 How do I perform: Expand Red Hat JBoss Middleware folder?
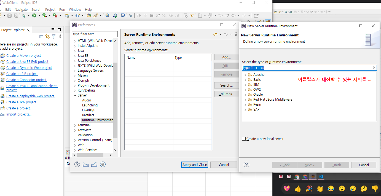coord(245,100)
